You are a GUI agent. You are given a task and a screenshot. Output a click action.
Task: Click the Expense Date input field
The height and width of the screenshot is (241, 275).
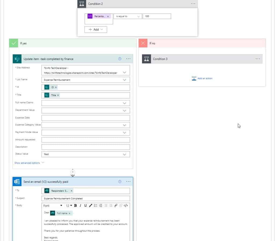pyautogui.click(x=86, y=118)
